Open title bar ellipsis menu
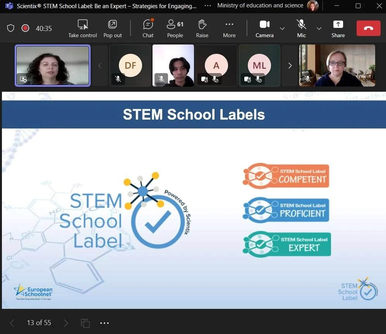Image resolution: width=386 pixels, height=334 pixels. (208, 5)
